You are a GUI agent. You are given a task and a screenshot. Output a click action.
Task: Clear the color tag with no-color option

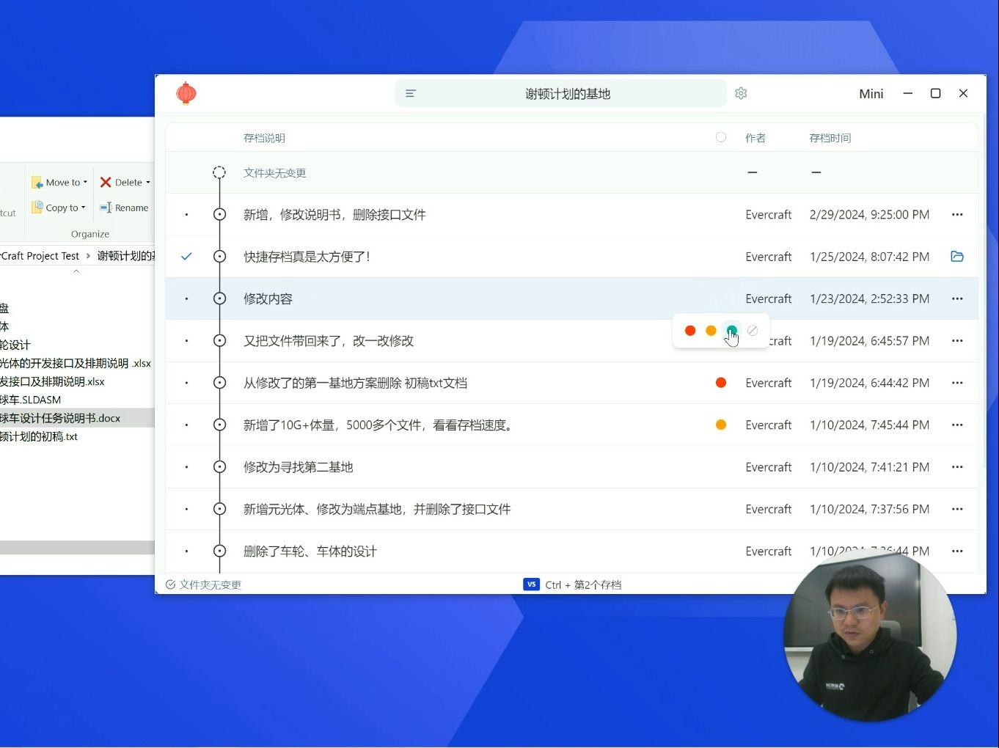[x=753, y=331]
